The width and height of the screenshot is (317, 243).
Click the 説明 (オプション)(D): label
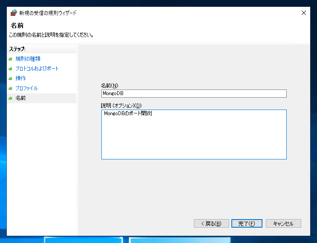121,105
